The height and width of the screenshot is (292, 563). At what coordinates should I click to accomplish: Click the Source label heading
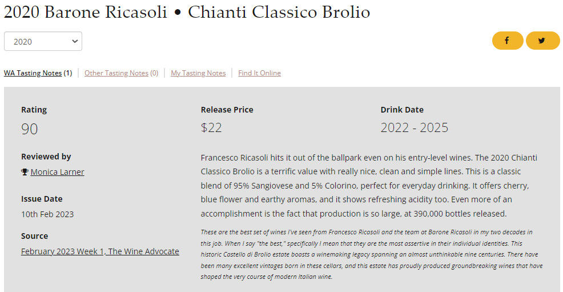pyautogui.click(x=35, y=236)
